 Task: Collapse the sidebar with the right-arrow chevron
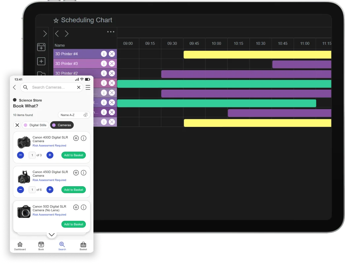click(45, 33)
